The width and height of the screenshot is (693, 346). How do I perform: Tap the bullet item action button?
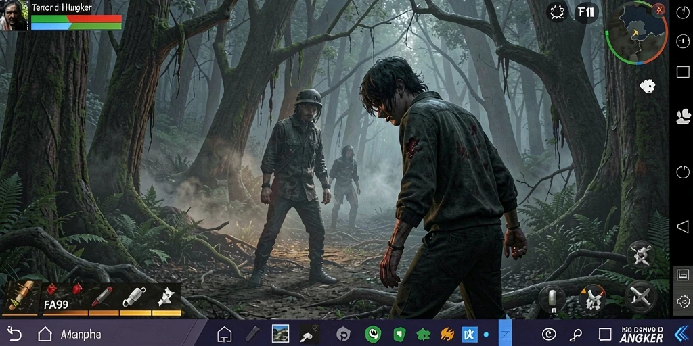(x=552, y=299)
